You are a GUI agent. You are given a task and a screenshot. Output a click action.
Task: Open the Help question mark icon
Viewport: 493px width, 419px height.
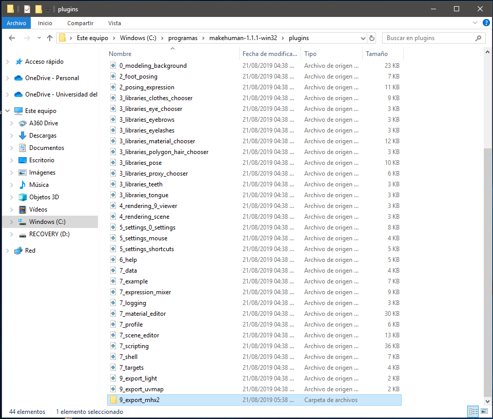pos(485,23)
